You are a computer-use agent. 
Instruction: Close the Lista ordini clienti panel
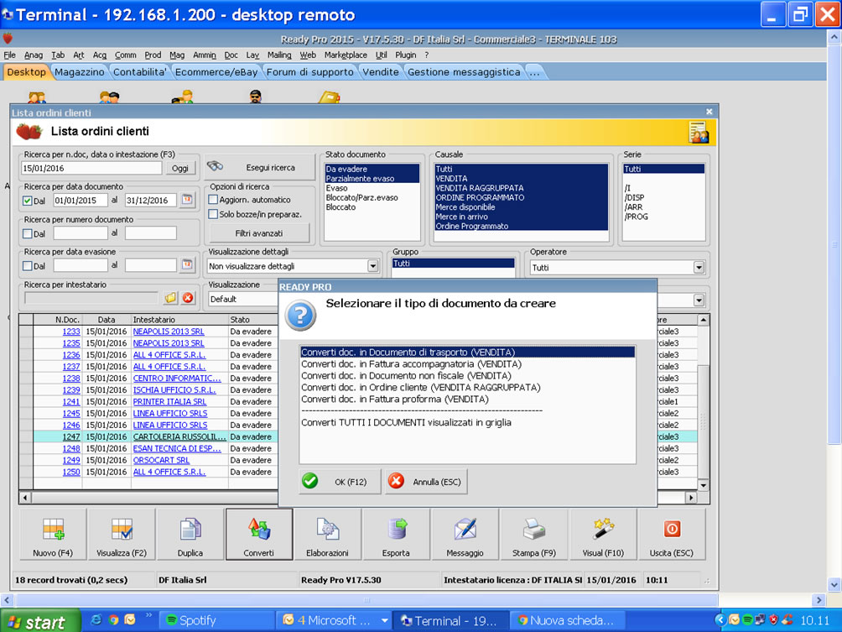(709, 112)
